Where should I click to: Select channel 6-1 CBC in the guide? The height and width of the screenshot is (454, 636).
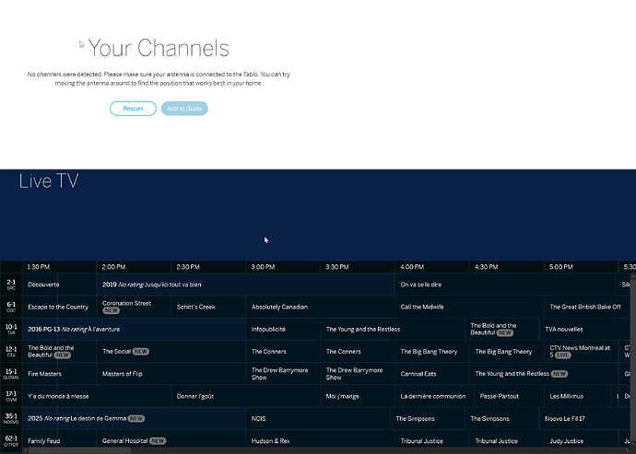point(11,307)
